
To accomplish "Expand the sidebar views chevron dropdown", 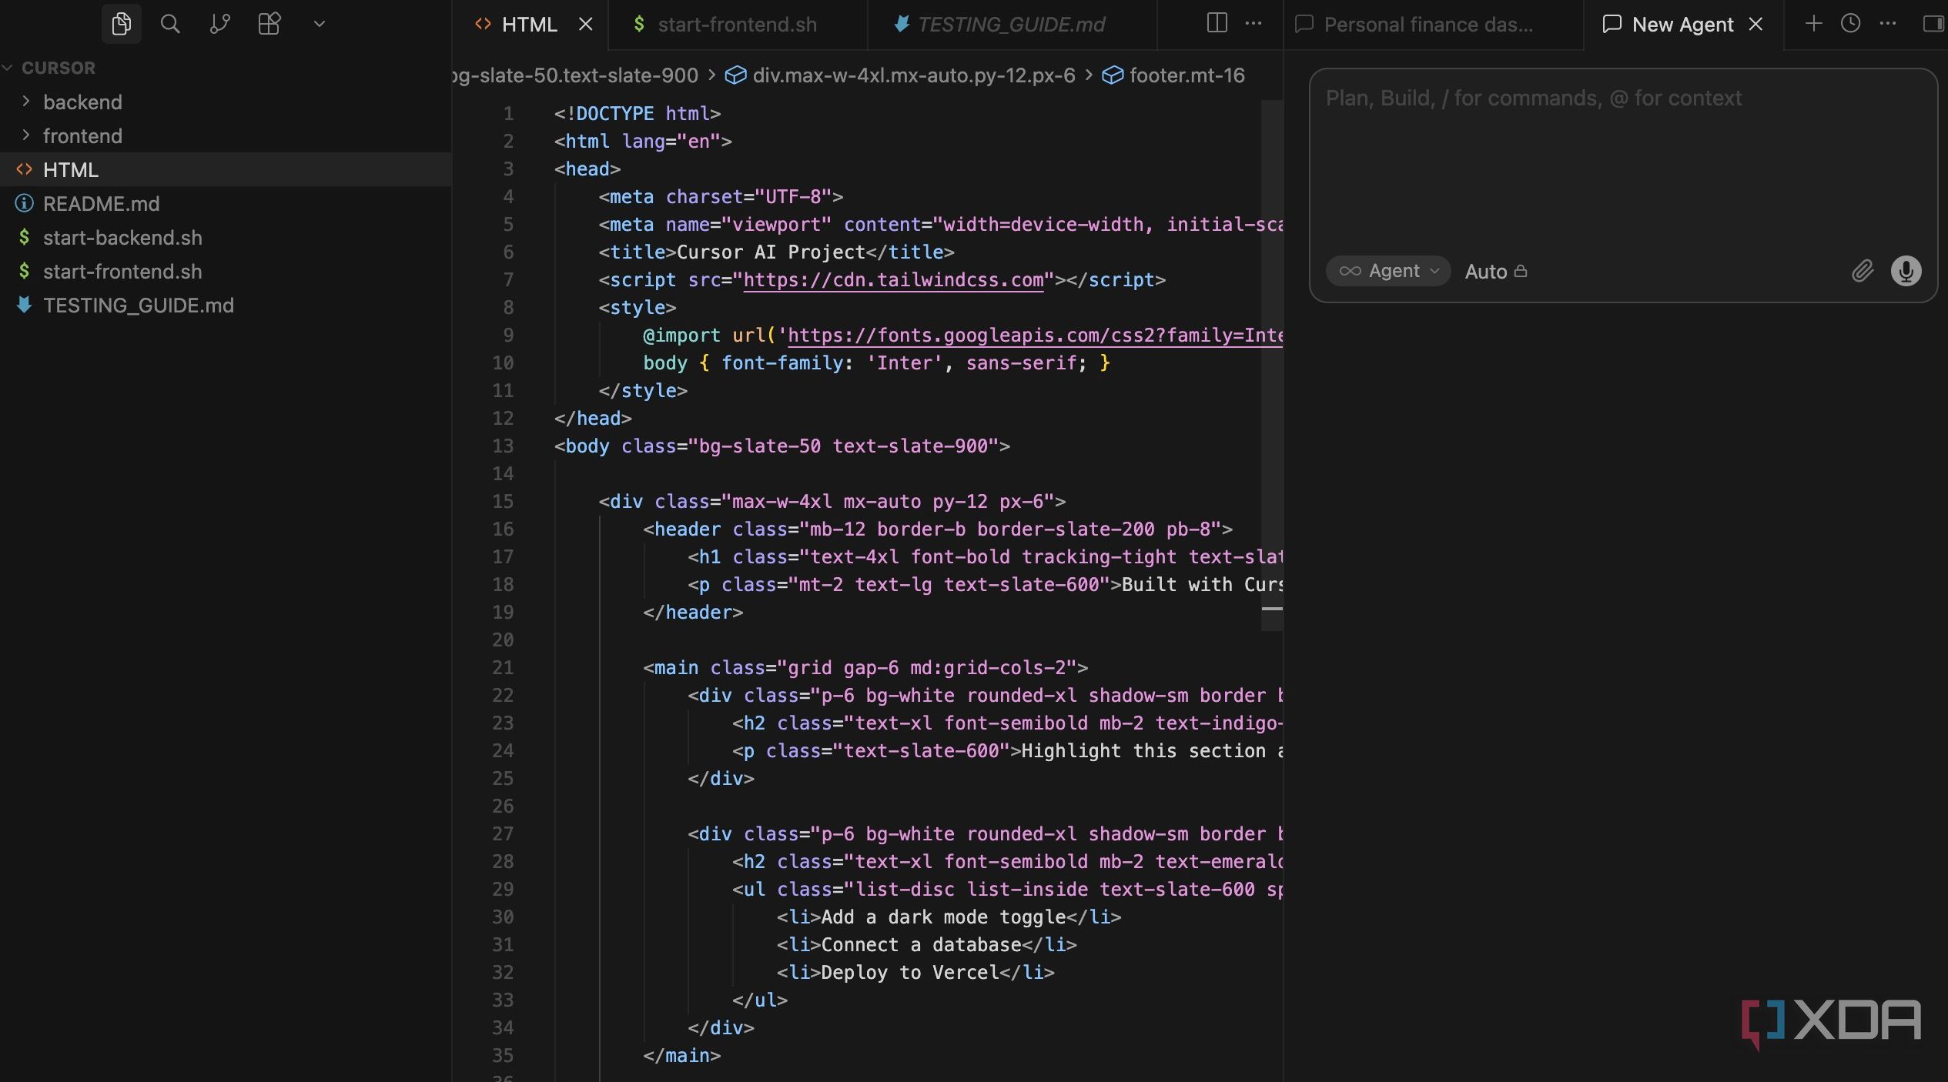I will (x=319, y=24).
